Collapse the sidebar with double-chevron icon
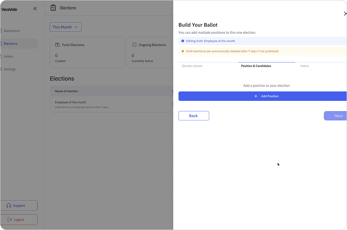 click(x=35, y=8)
